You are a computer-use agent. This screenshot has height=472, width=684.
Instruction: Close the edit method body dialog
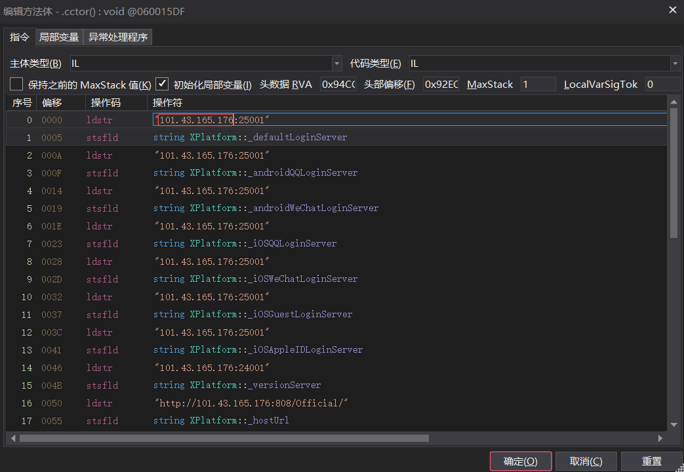coord(672,9)
